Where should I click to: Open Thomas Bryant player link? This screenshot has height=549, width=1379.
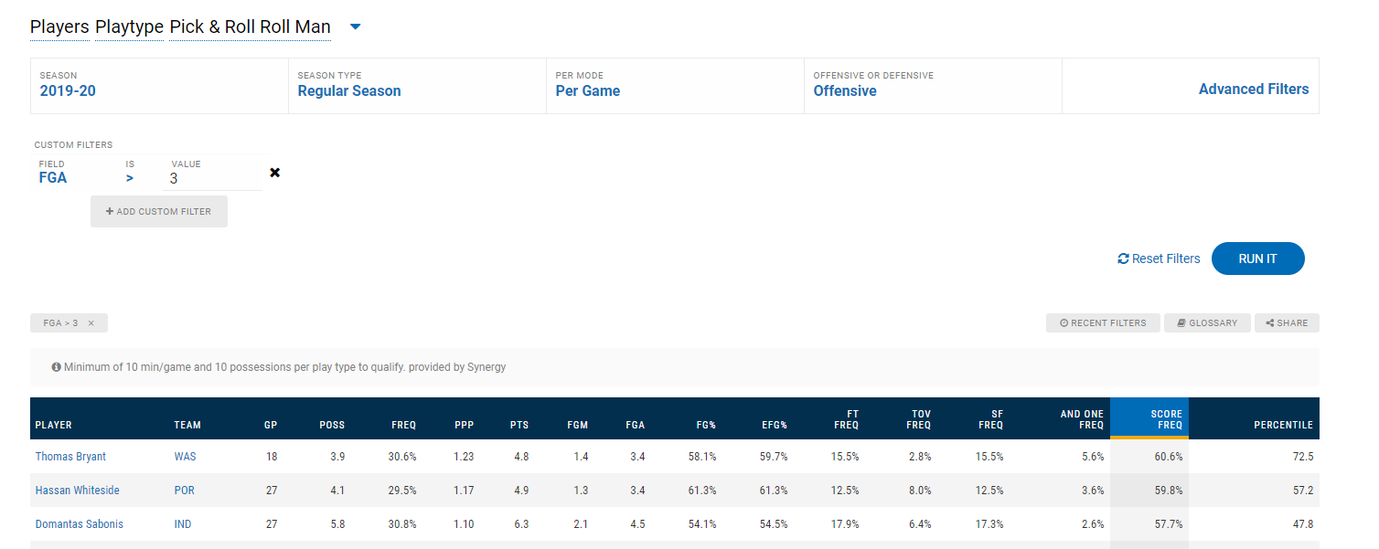pos(69,457)
